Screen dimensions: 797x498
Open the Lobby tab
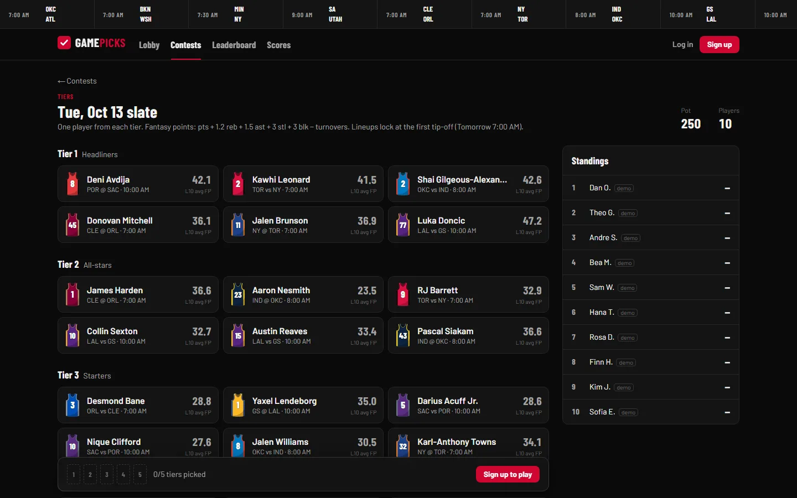(x=149, y=45)
